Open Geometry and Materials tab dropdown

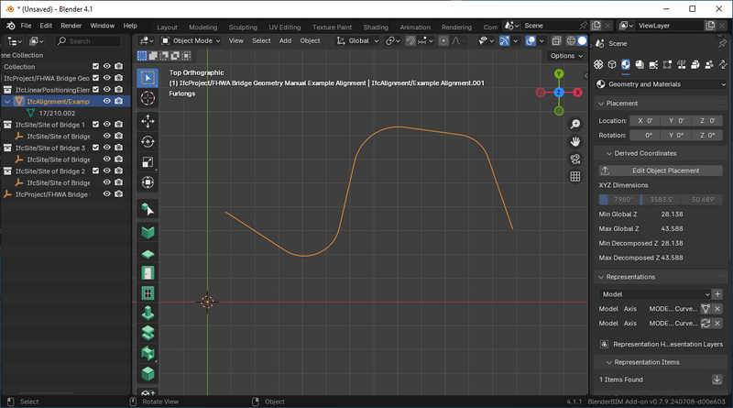coord(661,84)
